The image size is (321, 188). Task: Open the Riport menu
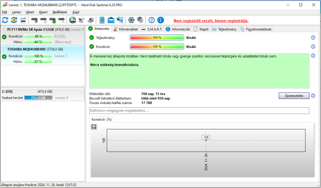point(43,12)
